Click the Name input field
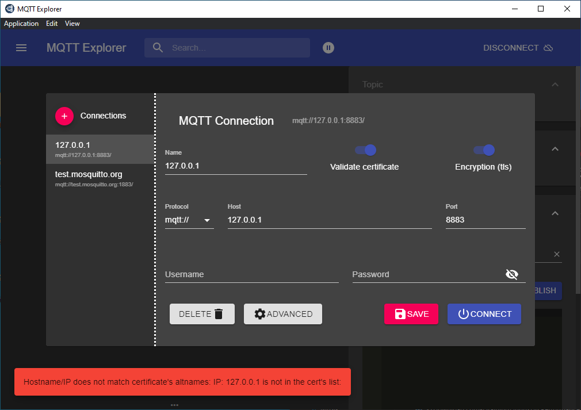The width and height of the screenshot is (581, 410). (236, 166)
